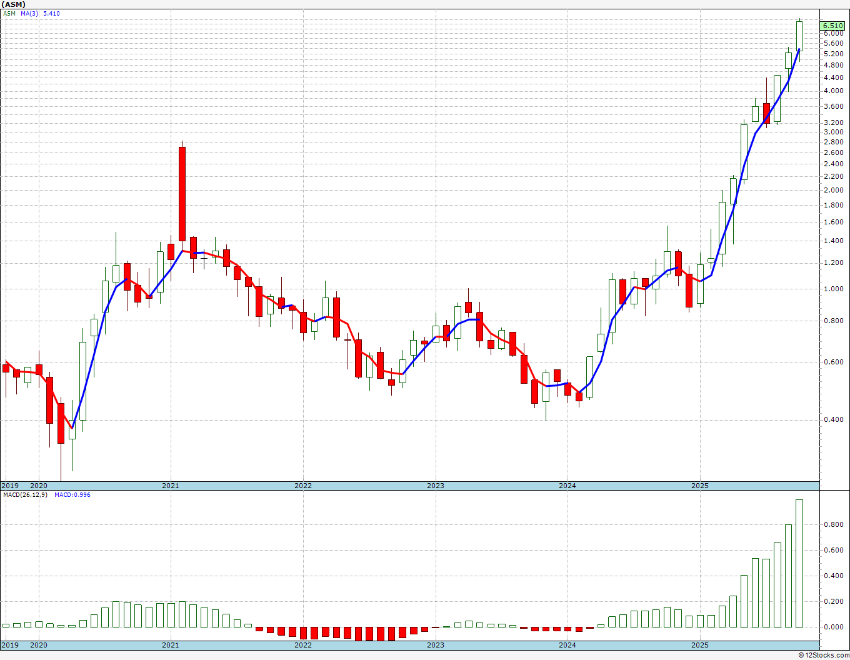Image resolution: width=850 pixels, height=660 pixels.
Task: Click the tall red candle of early 2021
Action: pos(182,194)
